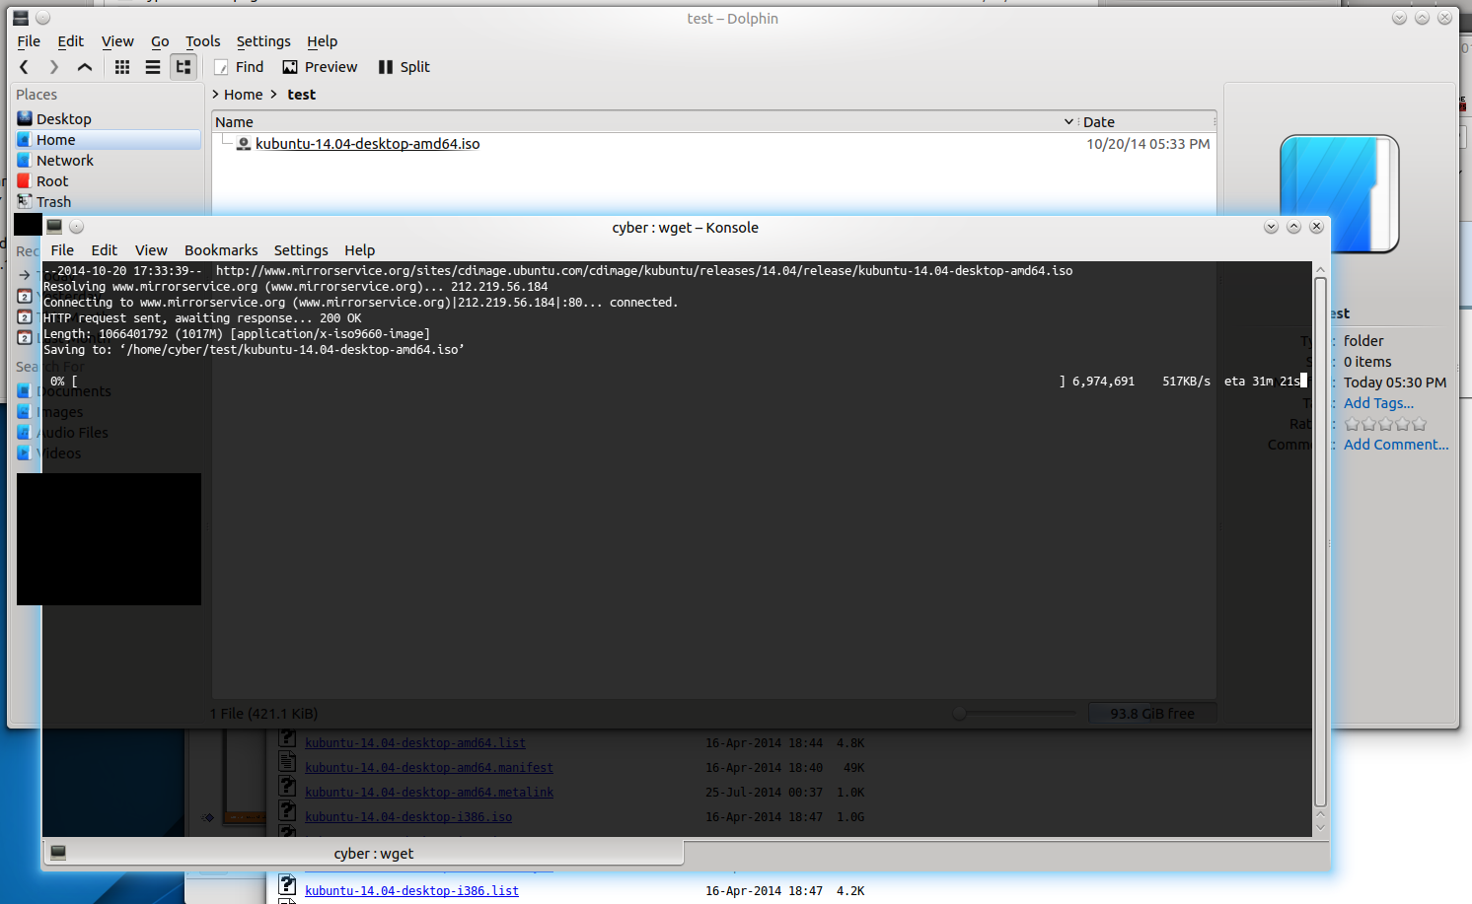Select Network in Places panel
This screenshot has width=1472, height=904.
click(109, 161)
